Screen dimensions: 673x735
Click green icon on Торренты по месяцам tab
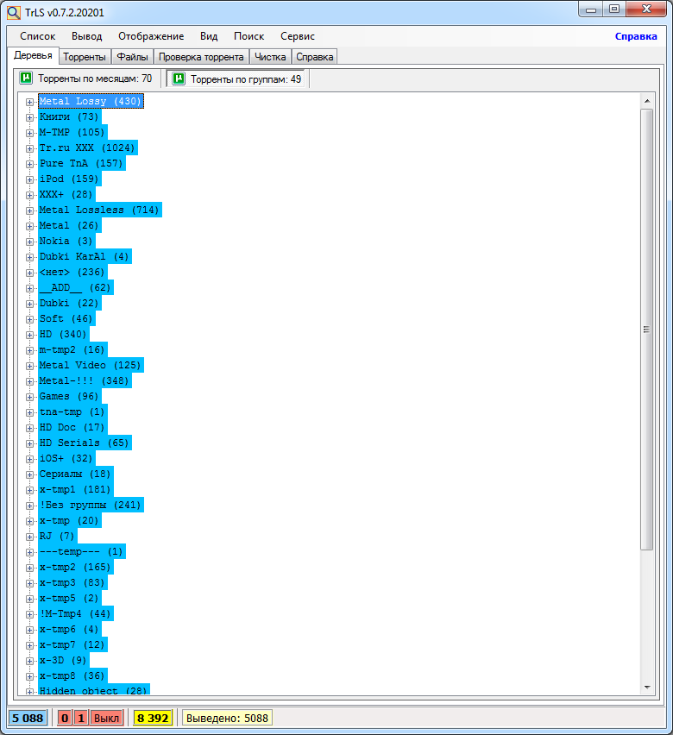tap(26, 78)
